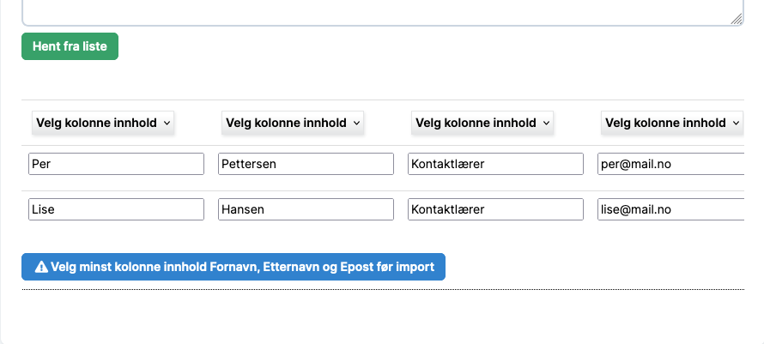Open column content dropdown above Per

pyautogui.click(x=103, y=123)
